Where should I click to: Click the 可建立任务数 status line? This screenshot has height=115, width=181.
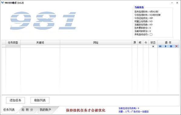tap(144, 21)
